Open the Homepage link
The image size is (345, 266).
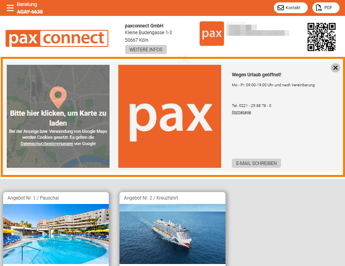pos(241,112)
